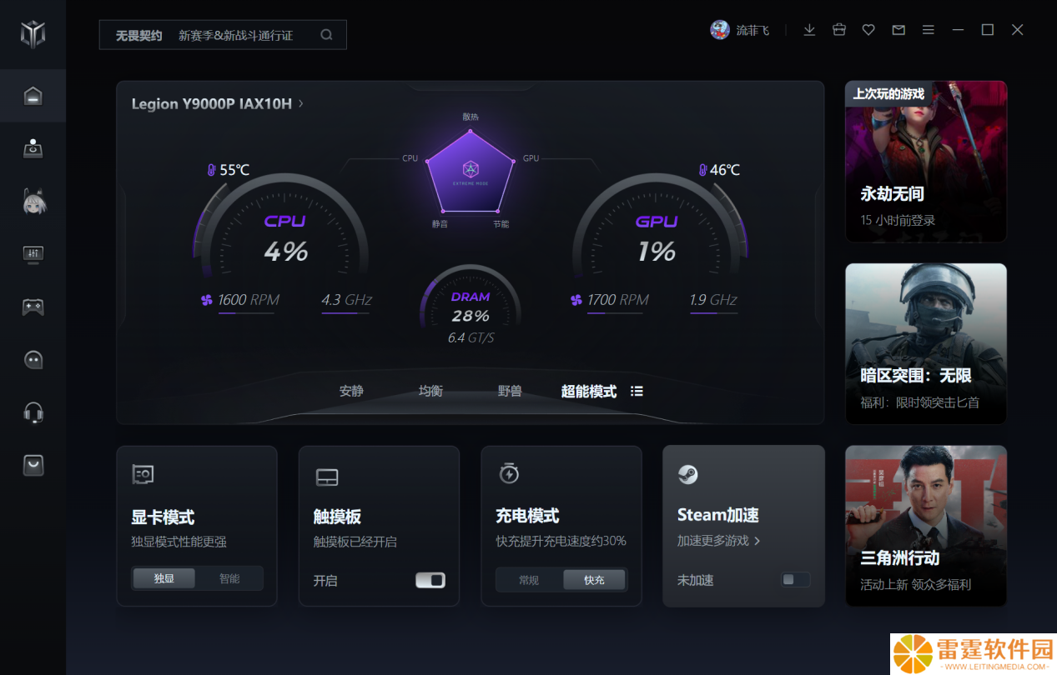Open the gift box icon in top bar

839,30
